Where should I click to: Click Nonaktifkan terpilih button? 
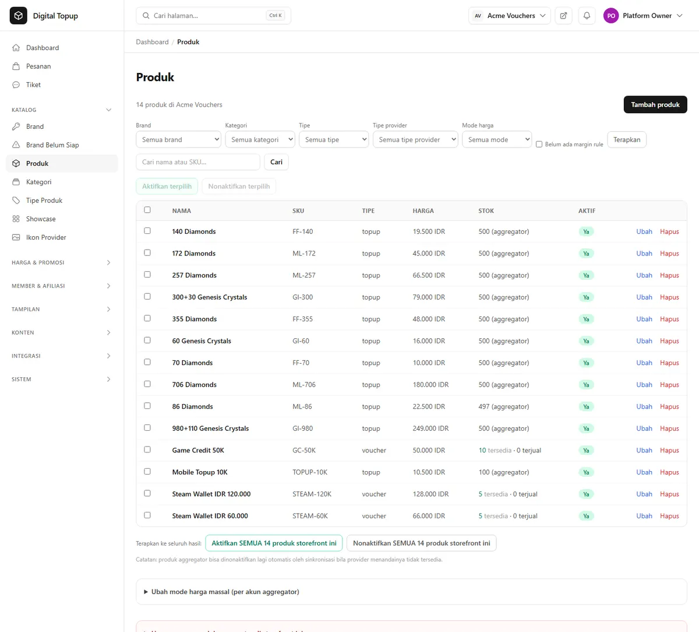[x=239, y=187]
